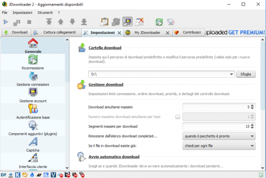Click the Avvio automatico download header

[114, 157]
